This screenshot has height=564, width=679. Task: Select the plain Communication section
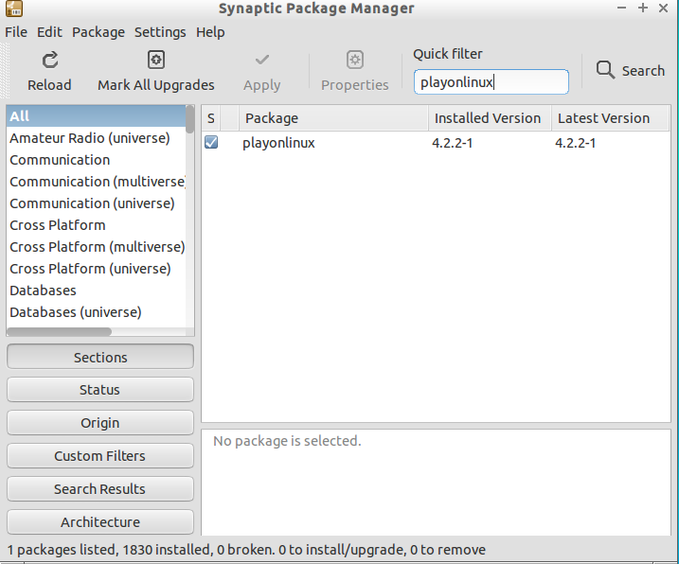(x=97, y=160)
